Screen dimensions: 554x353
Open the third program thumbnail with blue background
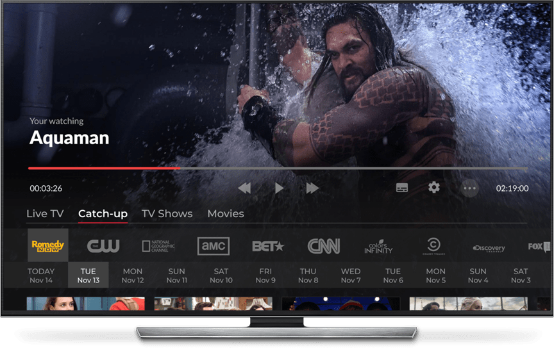tap(341, 304)
